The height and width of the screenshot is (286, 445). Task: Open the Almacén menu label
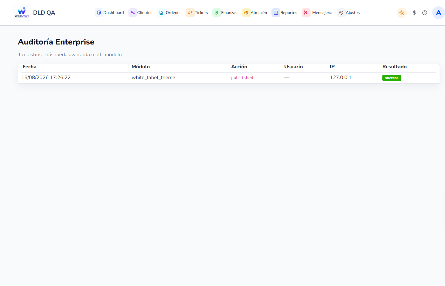point(259,13)
